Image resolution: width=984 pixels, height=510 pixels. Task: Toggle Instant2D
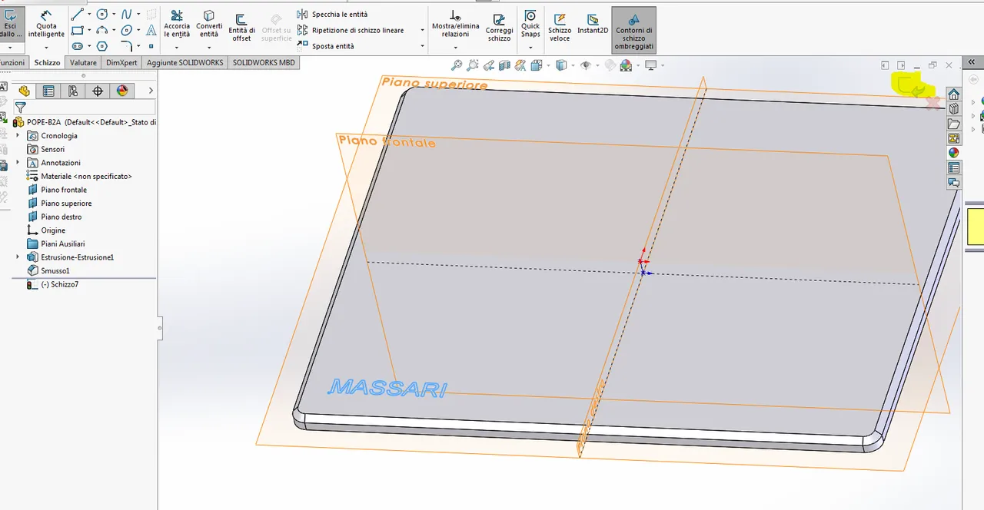(593, 24)
